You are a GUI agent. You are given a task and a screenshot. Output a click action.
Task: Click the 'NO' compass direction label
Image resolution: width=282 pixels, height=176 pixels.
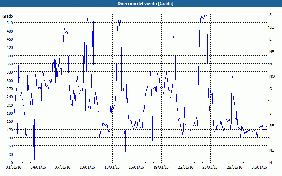point(272,76)
